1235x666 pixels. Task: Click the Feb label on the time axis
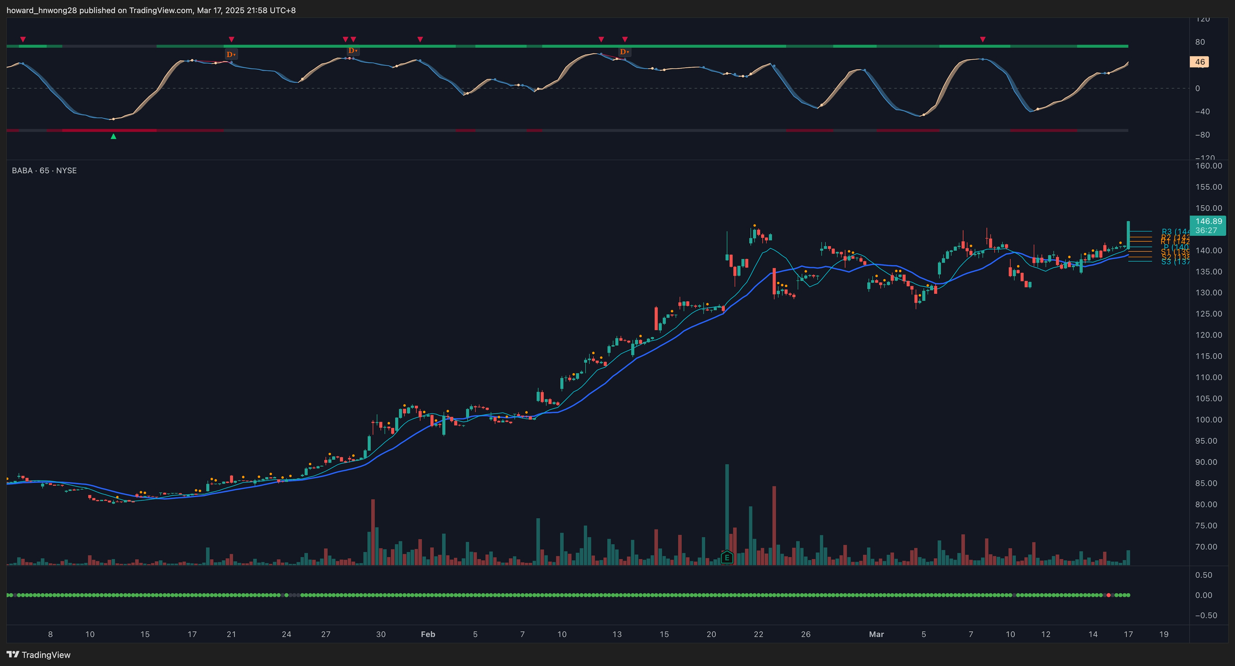click(428, 634)
